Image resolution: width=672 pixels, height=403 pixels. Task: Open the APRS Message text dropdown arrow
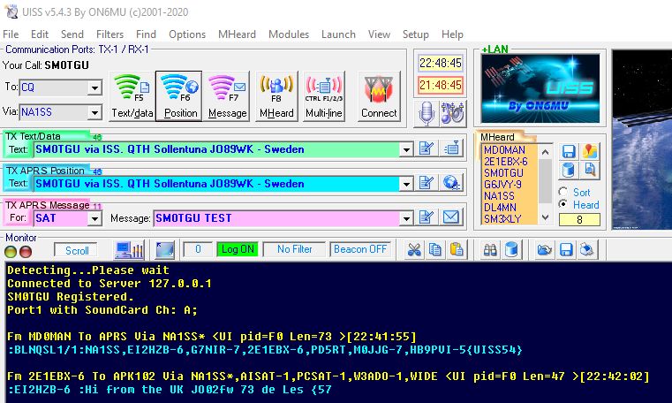(406, 218)
